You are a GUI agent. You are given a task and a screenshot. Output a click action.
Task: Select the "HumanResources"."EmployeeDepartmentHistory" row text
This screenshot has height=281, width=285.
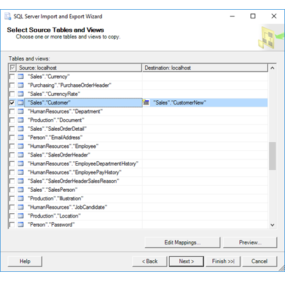83,164
